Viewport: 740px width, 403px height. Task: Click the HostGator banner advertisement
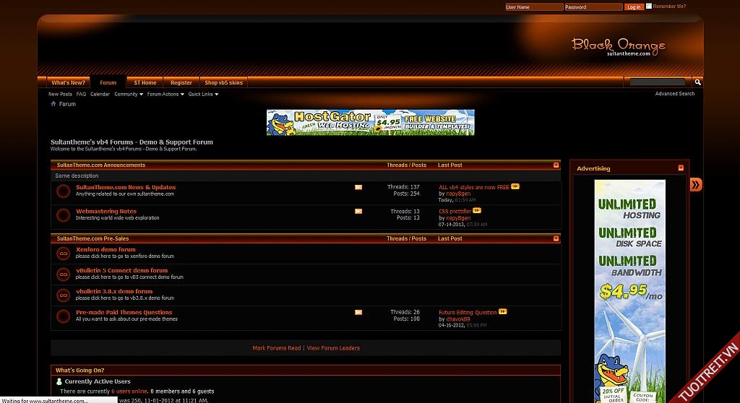[370, 123]
